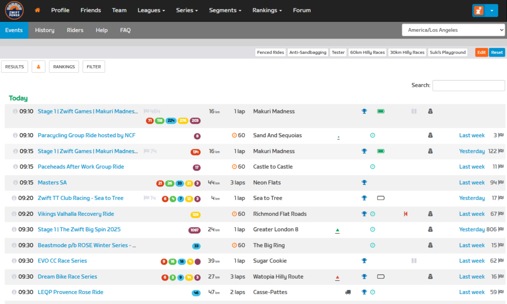This screenshot has width=507, height=304.
Task: Open the EVO CC Race Series event
Action: pyautogui.click(x=62, y=261)
